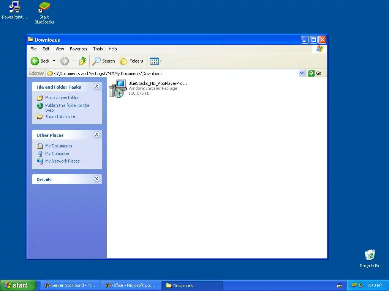389x291 pixels.
Task: Collapse the File and Folder Tasks panel
Action: coord(97,86)
